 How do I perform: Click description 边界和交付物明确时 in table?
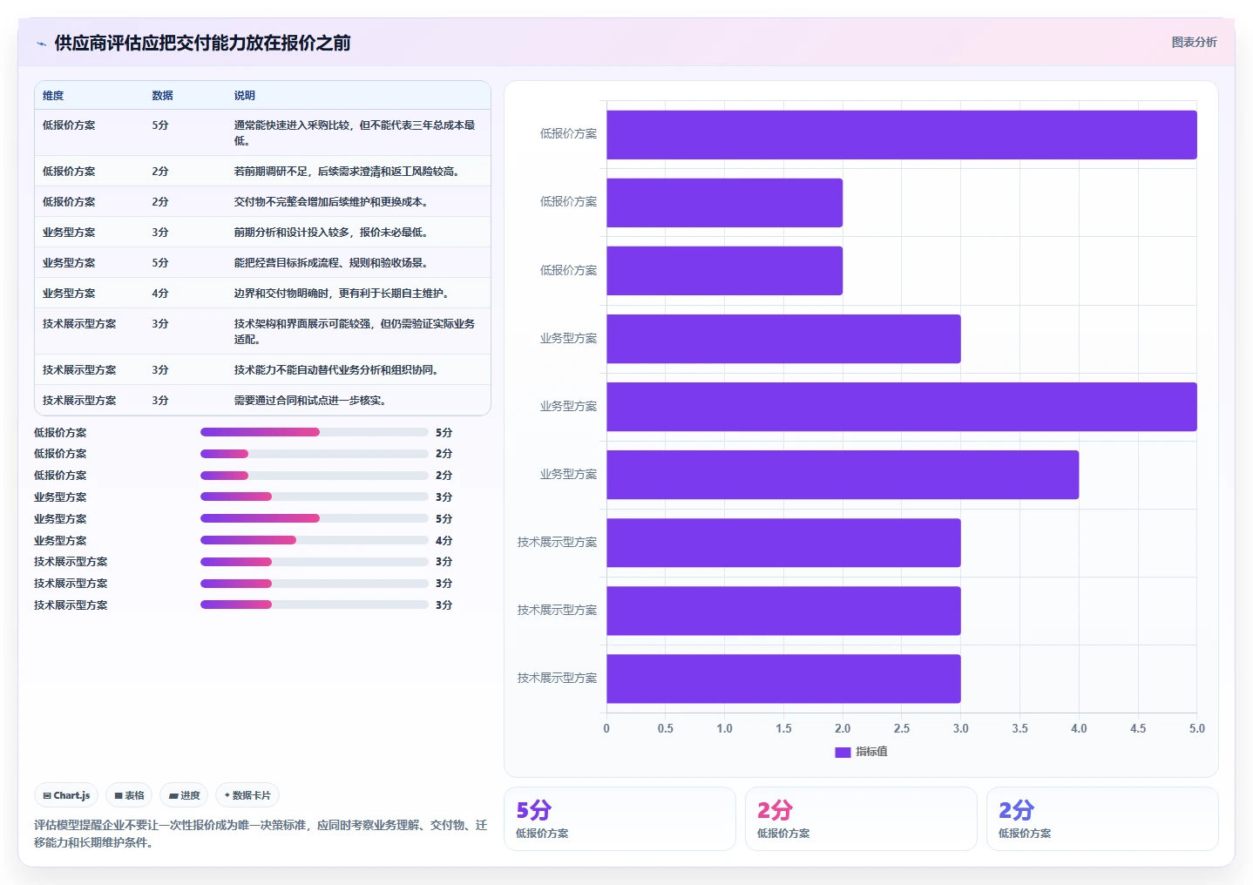[x=341, y=294]
